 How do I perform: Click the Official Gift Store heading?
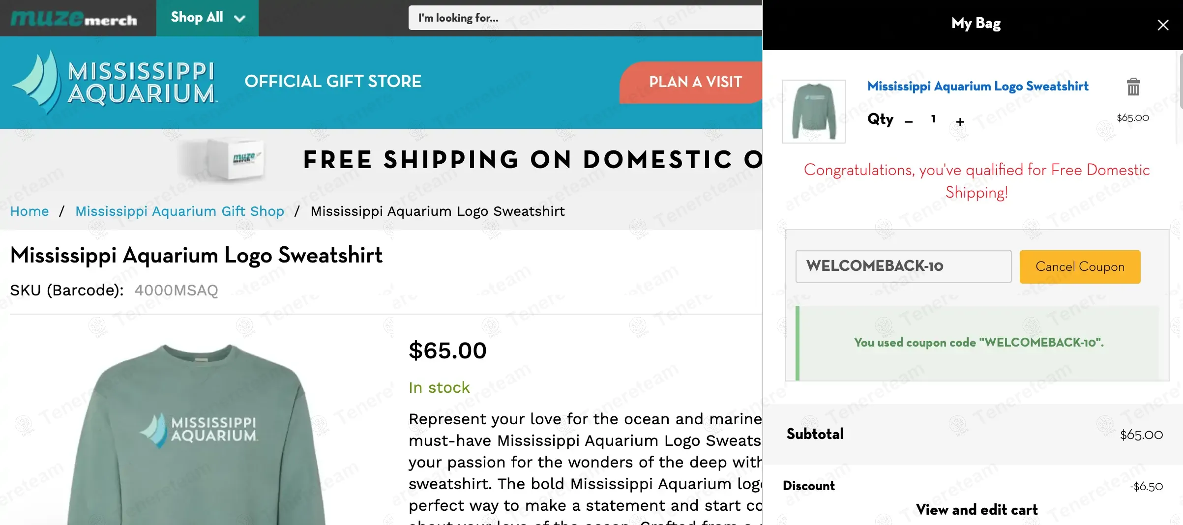pyautogui.click(x=333, y=82)
